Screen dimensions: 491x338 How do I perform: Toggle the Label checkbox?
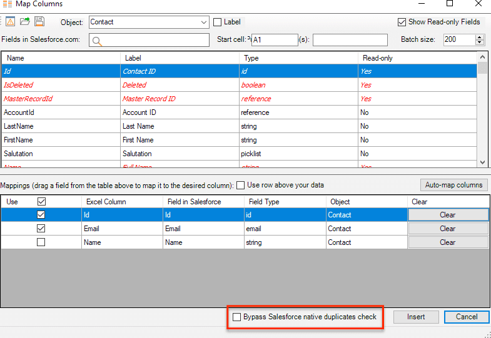click(x=218, y=22)
